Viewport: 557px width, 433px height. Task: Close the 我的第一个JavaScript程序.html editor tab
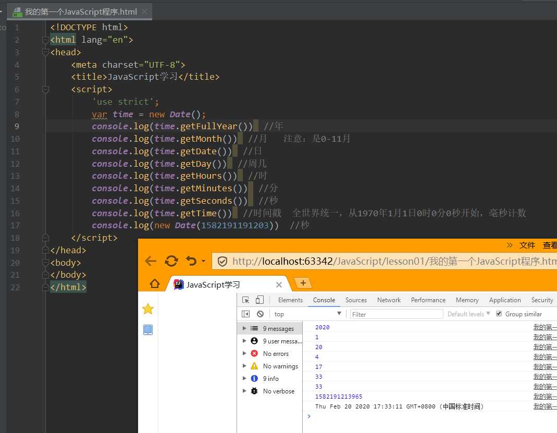(x=144, y=11)
